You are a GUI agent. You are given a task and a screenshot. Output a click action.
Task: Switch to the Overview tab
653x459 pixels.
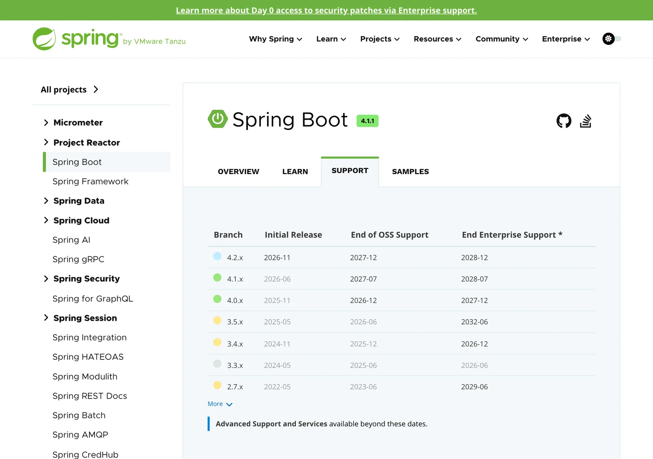pyautogui.click(x=238, y=172)
